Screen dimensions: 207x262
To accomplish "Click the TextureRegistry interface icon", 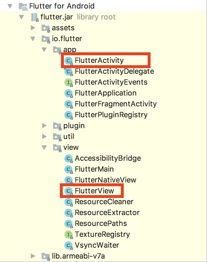I will tap(68, 235).
